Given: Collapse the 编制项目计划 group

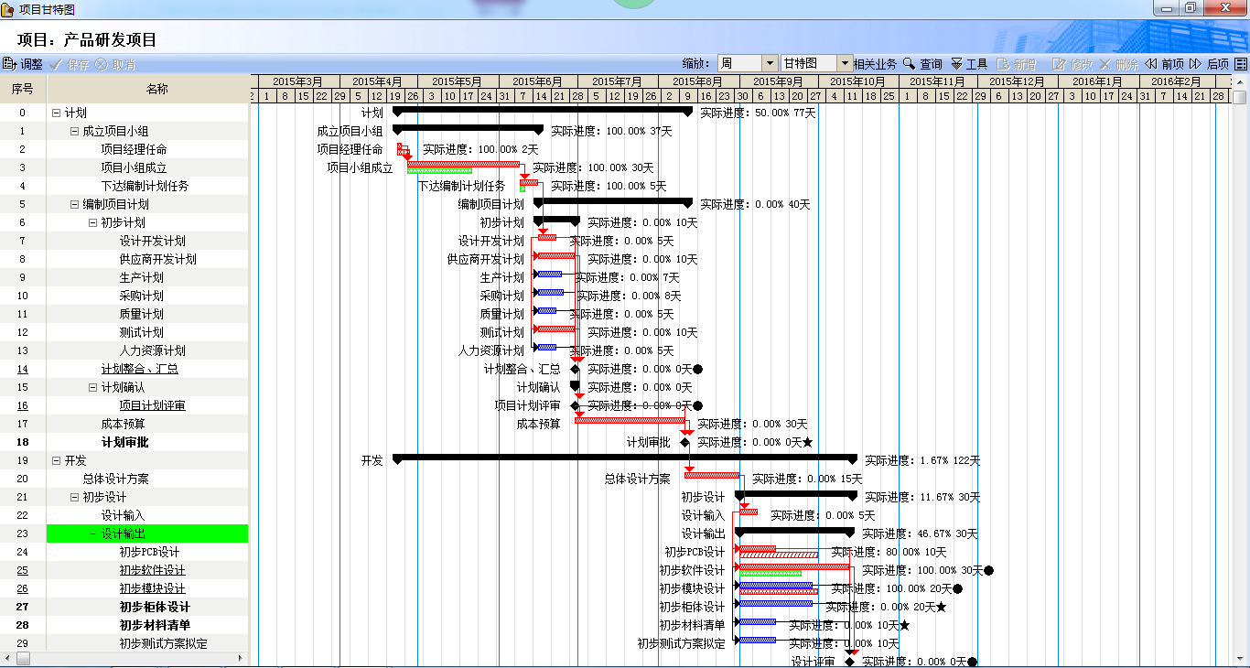Looking at the screenshot, I should pos(74,205).
